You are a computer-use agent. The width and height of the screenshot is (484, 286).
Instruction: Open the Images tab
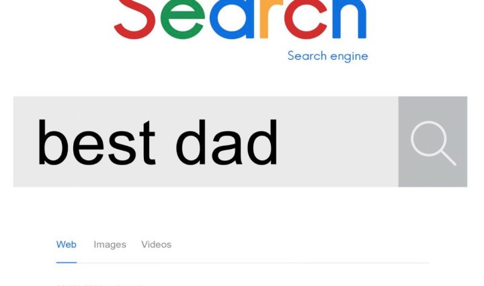coord(110,244)
